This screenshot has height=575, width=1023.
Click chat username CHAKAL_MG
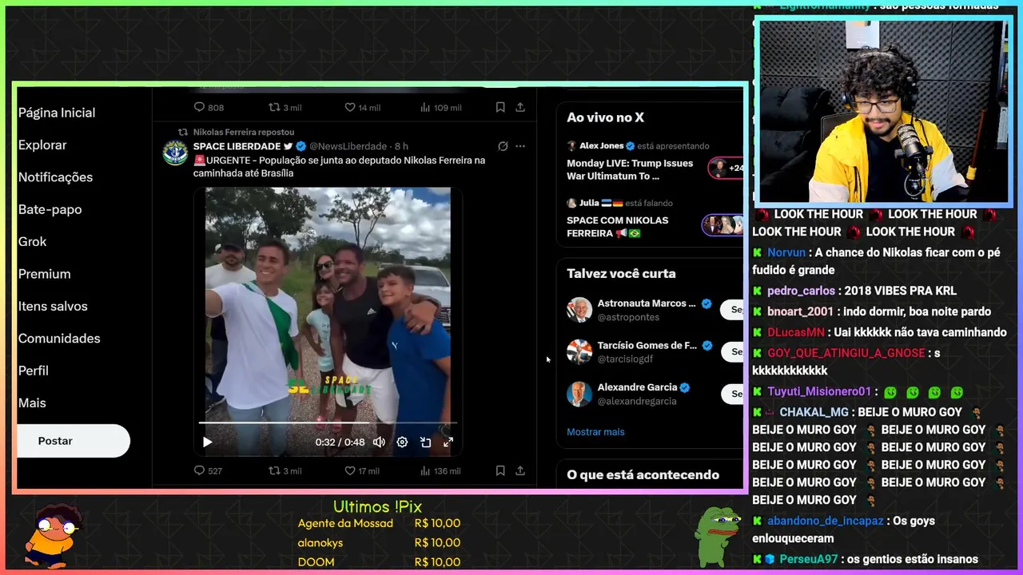pos(814,412)
